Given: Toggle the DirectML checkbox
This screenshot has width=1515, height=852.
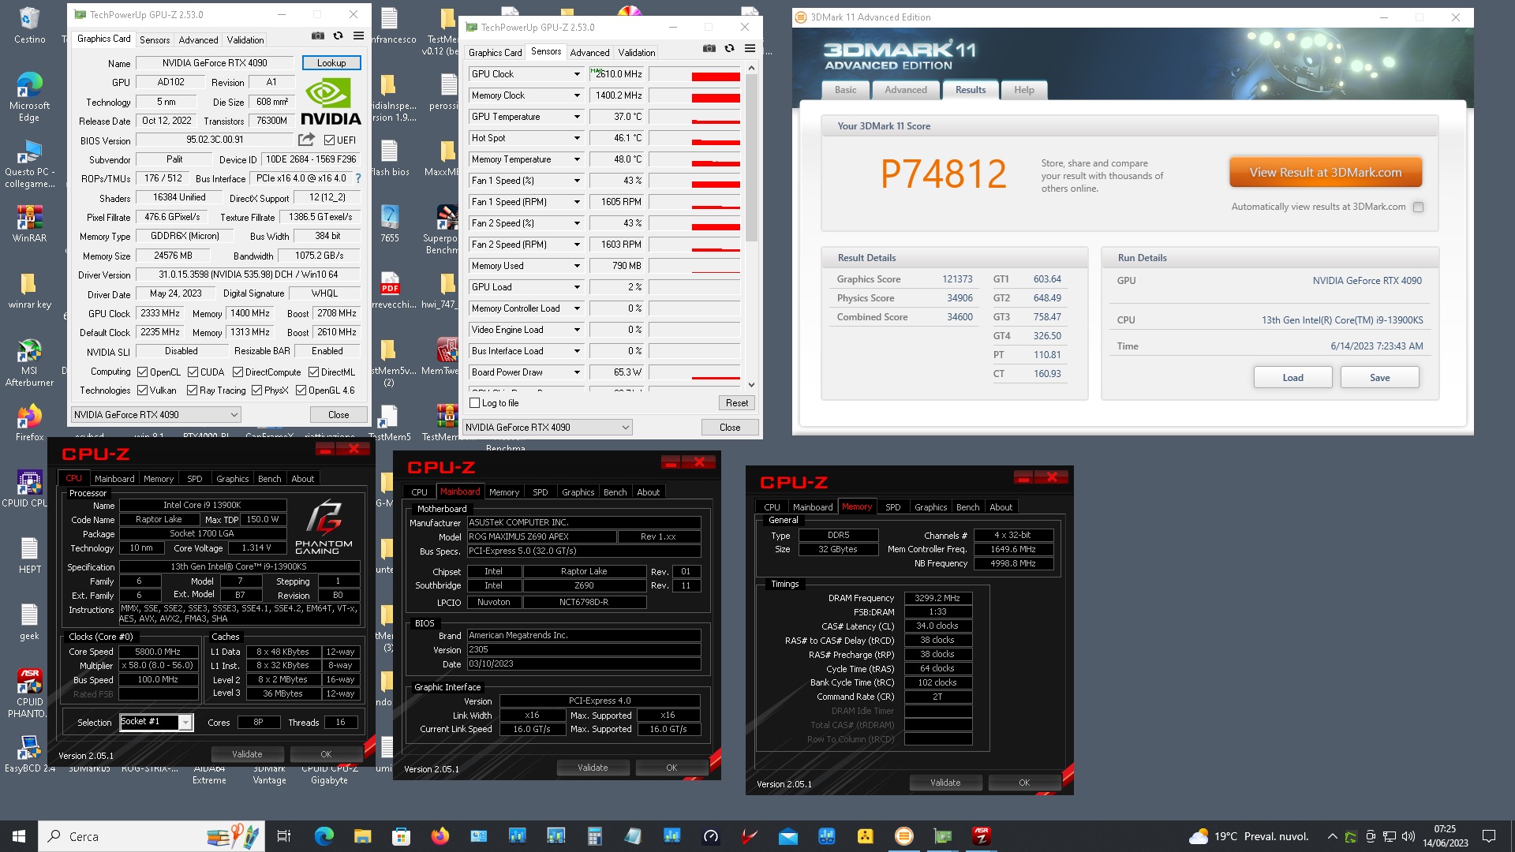Looking at the screenshot, I should [x=313, y=372].
